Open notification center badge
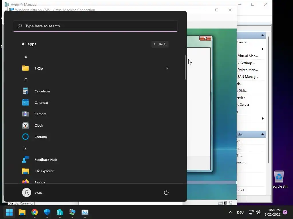The height and width of the screenshot is (219, 293). (x=285, y=212)
